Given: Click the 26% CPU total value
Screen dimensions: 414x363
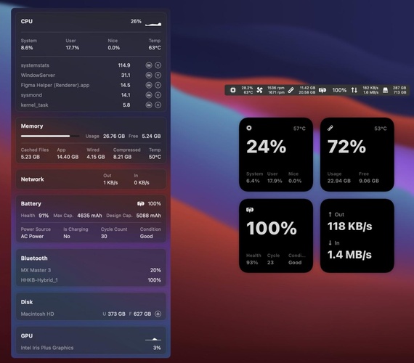Looking at the screenshot, I should [136, 21].
